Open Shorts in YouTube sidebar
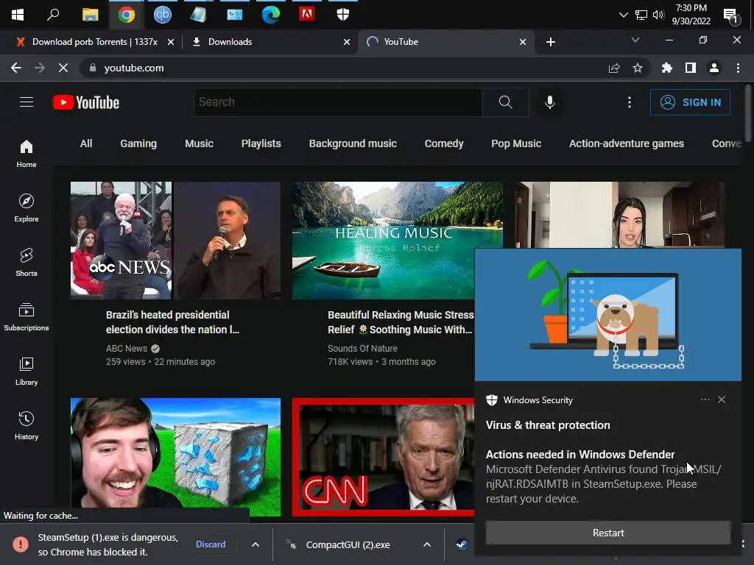This screenshot has height=565, width=754. (27, 262)
